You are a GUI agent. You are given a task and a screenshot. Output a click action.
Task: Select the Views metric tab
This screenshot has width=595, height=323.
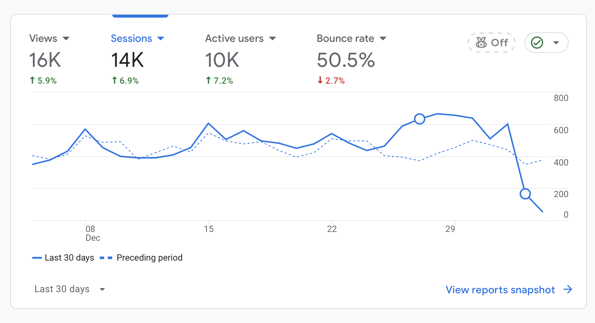pyautogui.click(x=45, y=59)
